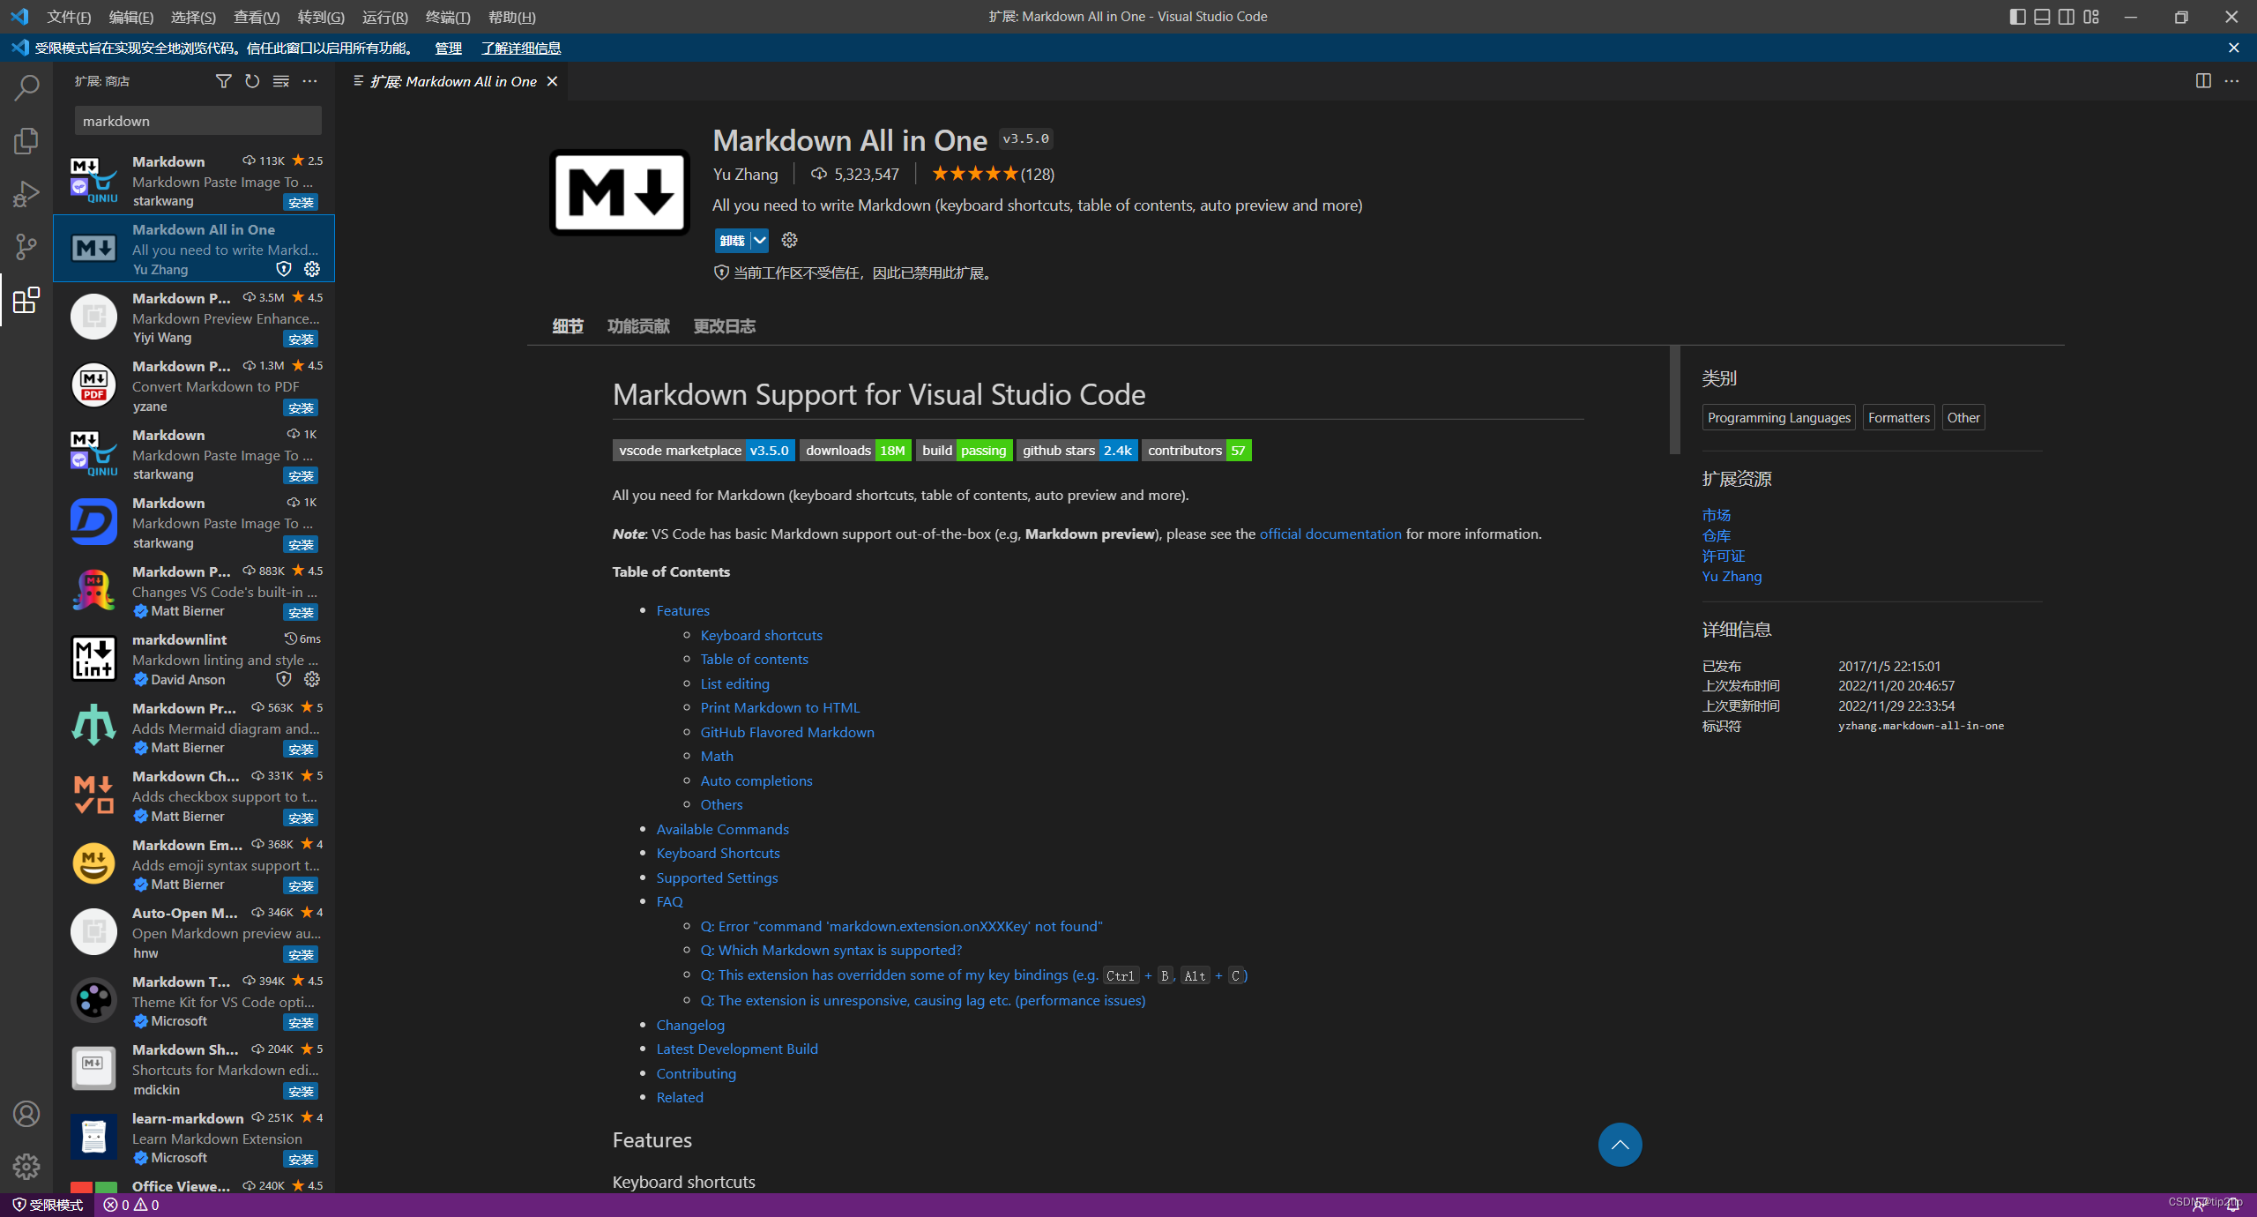Select the Formatters category tag

coord(1898,417)
